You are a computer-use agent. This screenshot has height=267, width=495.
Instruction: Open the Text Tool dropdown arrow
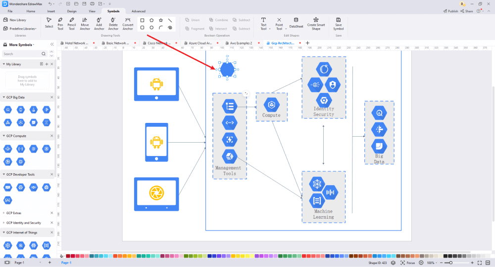coord(270,29)
